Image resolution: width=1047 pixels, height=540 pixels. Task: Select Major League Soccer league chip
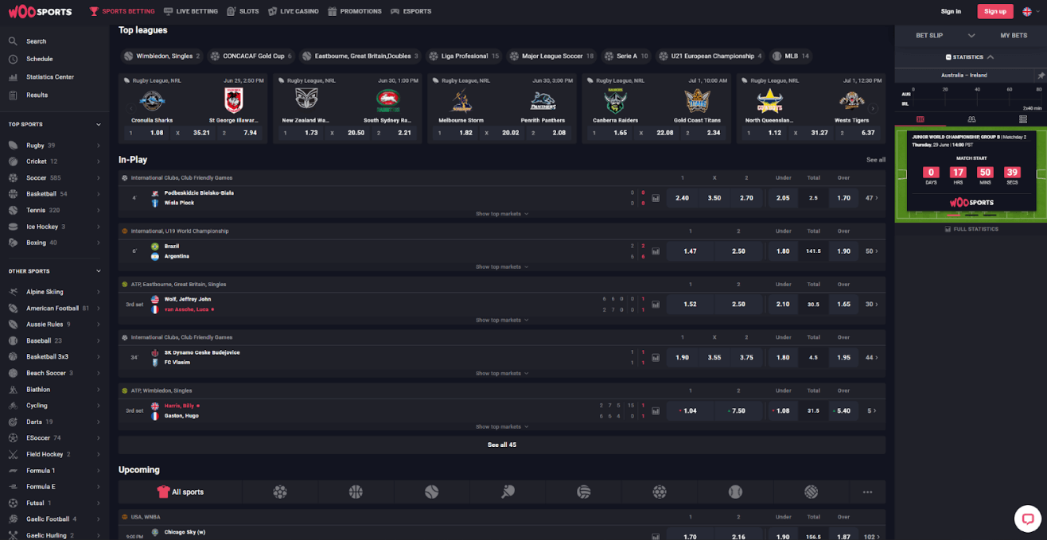tap(552, 56)
